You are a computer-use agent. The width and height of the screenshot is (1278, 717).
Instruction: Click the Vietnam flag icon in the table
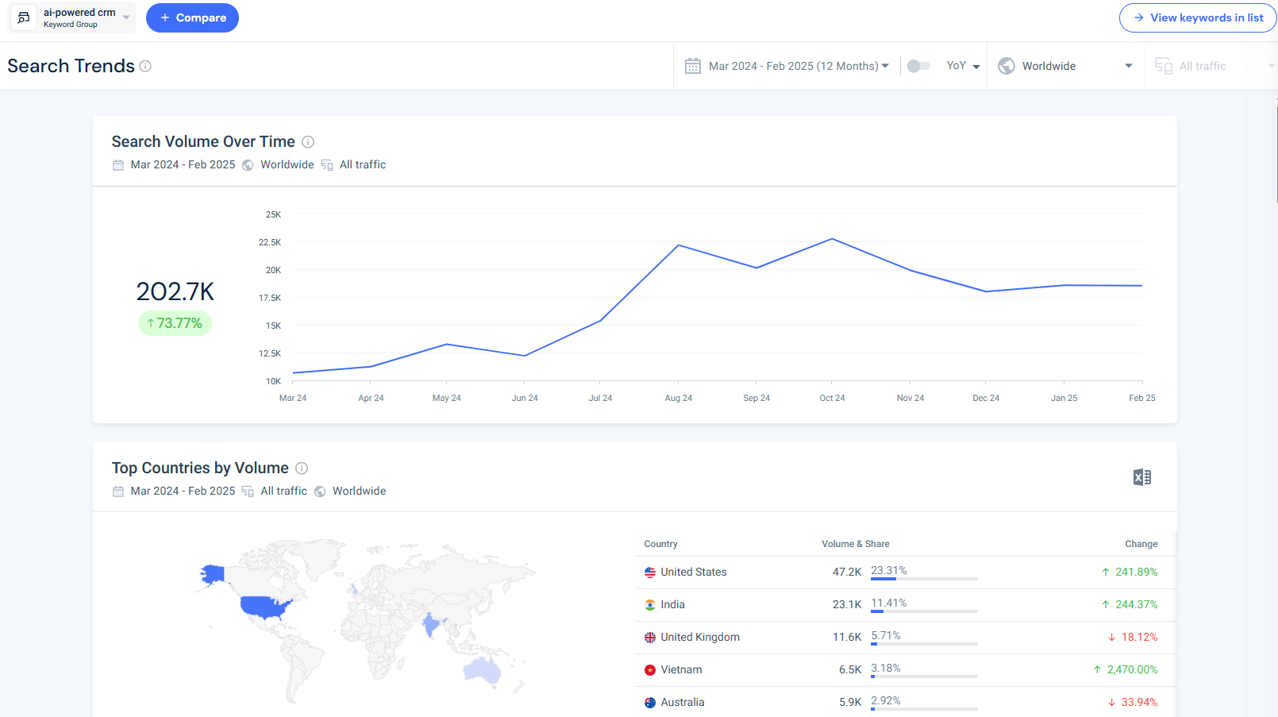[649, 669]
